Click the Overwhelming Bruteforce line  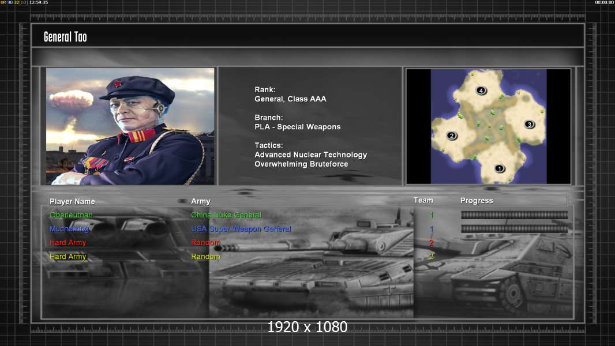301,164
